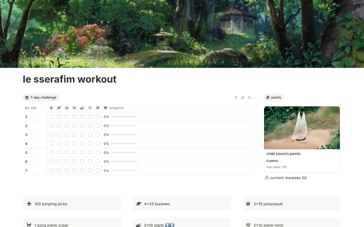Open the 2×10 jumpsquat card
Screen dimensions: 364x227
point(291,204)
